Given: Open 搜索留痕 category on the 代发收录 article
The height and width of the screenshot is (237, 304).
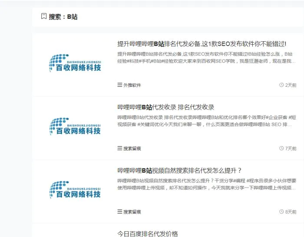Looking at the screenshot, I should (132, 148).
